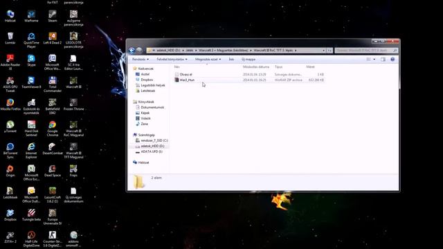This screenshot has width=443, height=249.
Task: Launch QuickTime Player shortcut
Action: pyautogui.click(x=31, y=40)
